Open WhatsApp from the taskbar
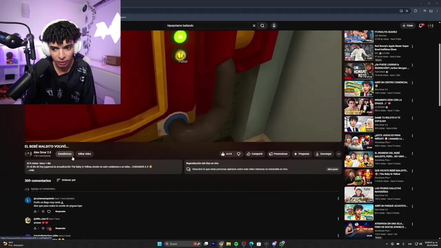 pyautogui.click(x=281, y=244)
